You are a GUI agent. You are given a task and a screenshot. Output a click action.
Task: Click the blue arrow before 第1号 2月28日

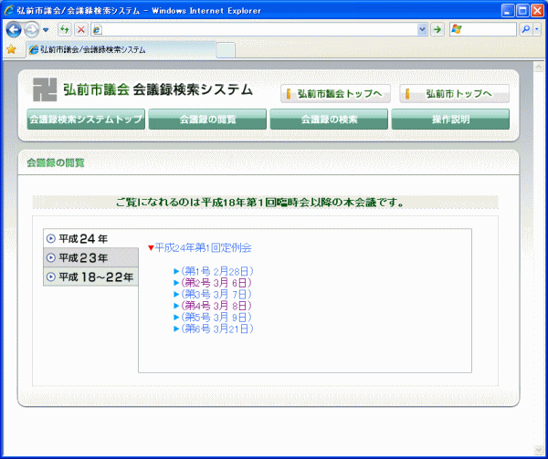[x=176, y=271]
